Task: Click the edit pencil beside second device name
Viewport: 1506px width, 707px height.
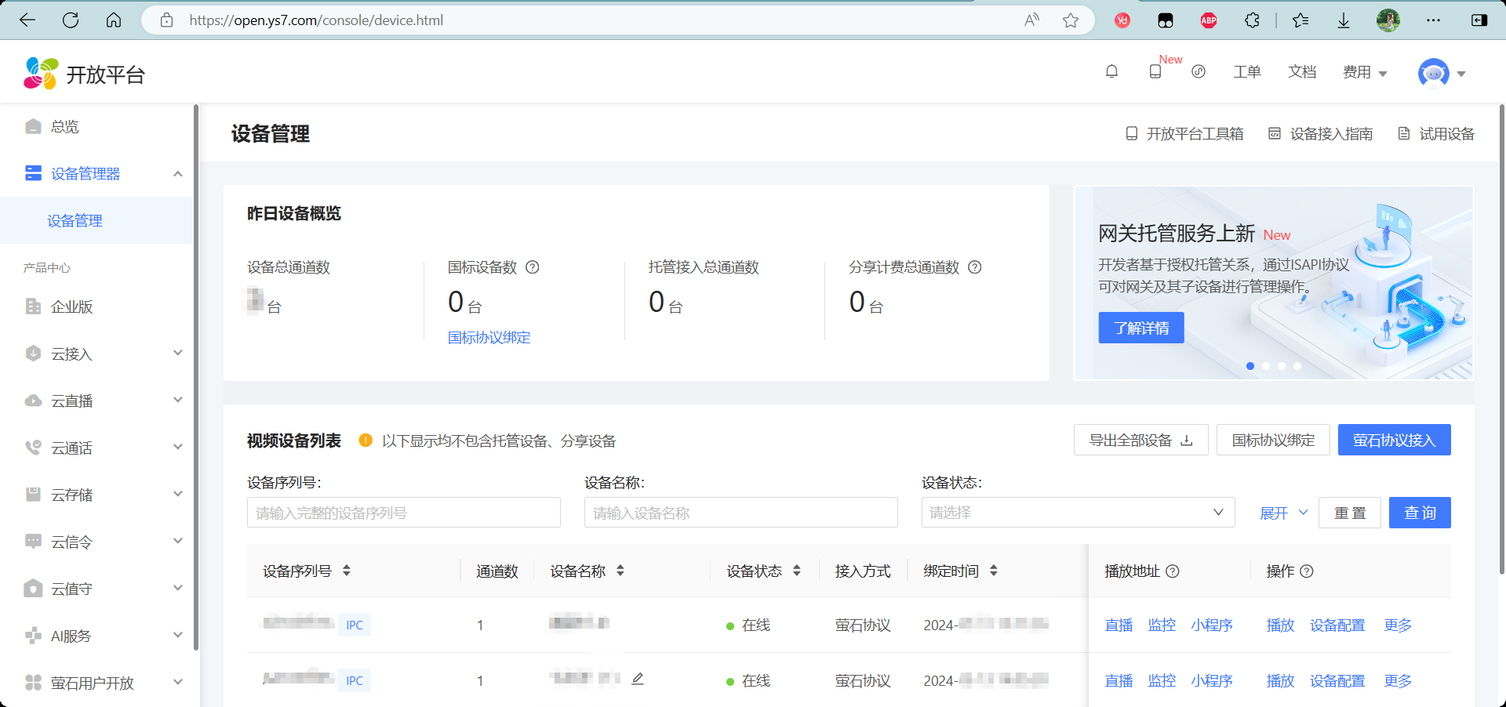Action: coord(638,679)
